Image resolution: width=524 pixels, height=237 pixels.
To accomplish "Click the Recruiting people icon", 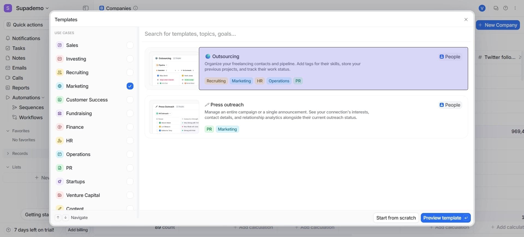I will point(59,73).
